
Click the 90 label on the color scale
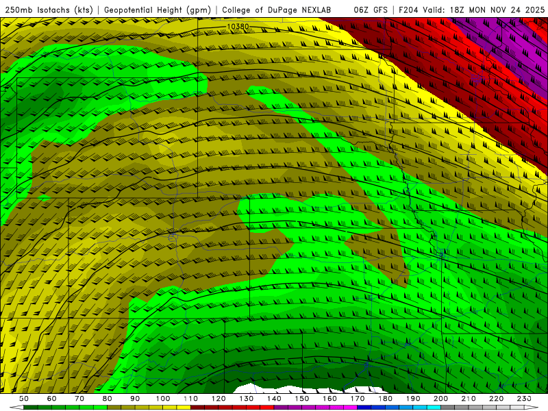135,399
